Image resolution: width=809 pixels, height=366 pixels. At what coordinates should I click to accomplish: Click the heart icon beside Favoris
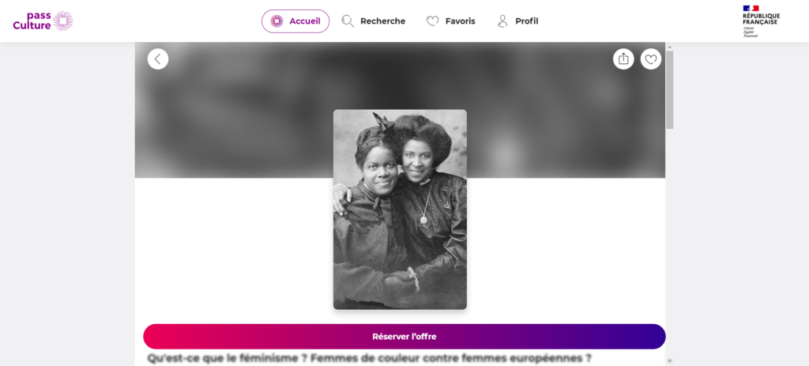click(x=432, y=21)
